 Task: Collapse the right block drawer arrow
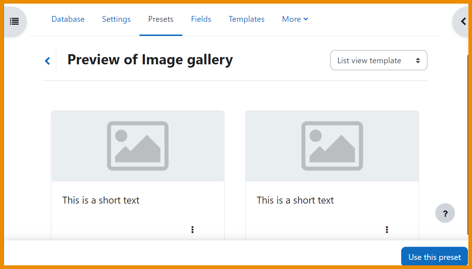click(x=463, y=21)
